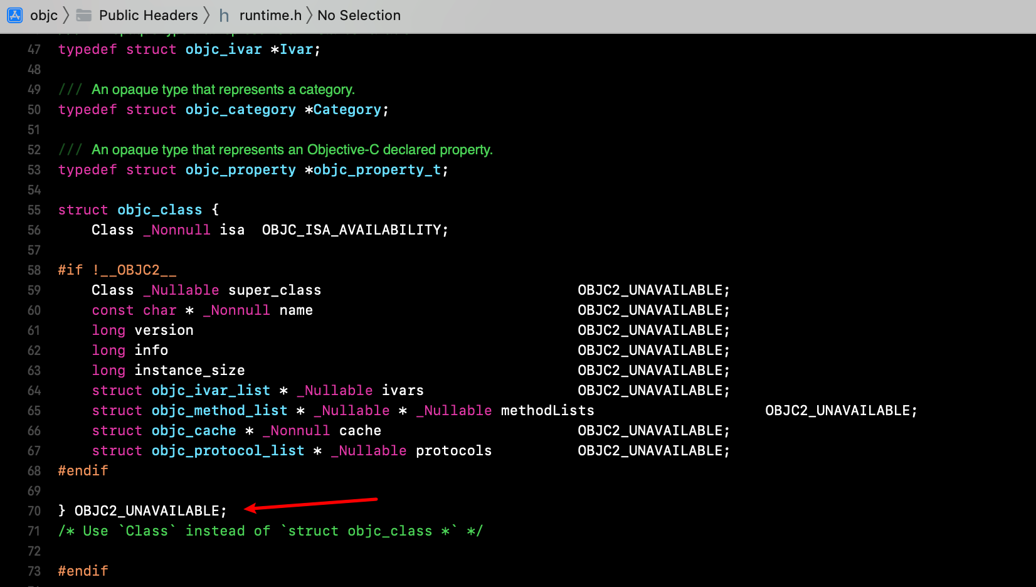The height and width of the screenshot is (587, 1036).
Task: Open the runtime.h breadcrumb menu
Action: [x=270, y=15]
